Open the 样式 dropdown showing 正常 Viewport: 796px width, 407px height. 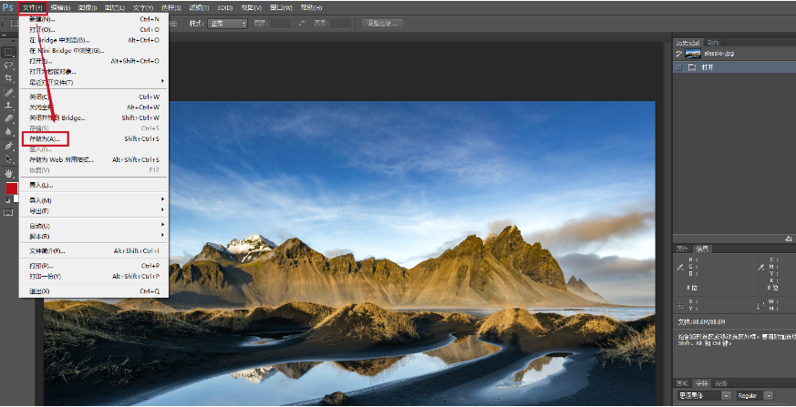pos(227,24)
